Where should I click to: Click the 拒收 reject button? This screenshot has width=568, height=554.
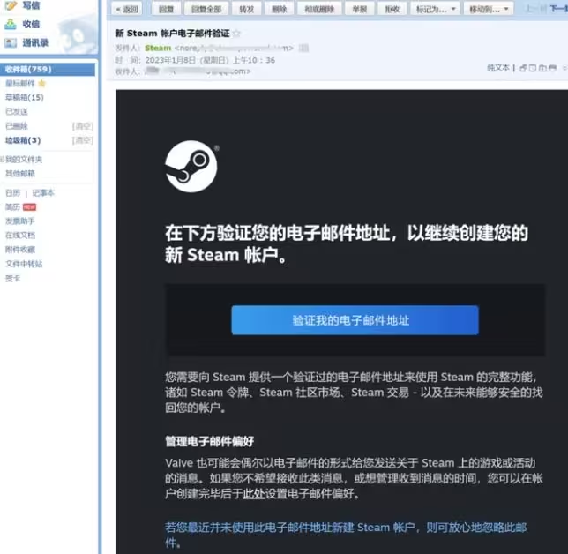[x=392, y=9]
